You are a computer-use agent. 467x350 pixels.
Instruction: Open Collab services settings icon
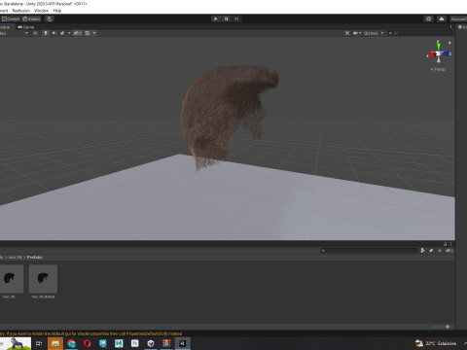click(429, 18)
